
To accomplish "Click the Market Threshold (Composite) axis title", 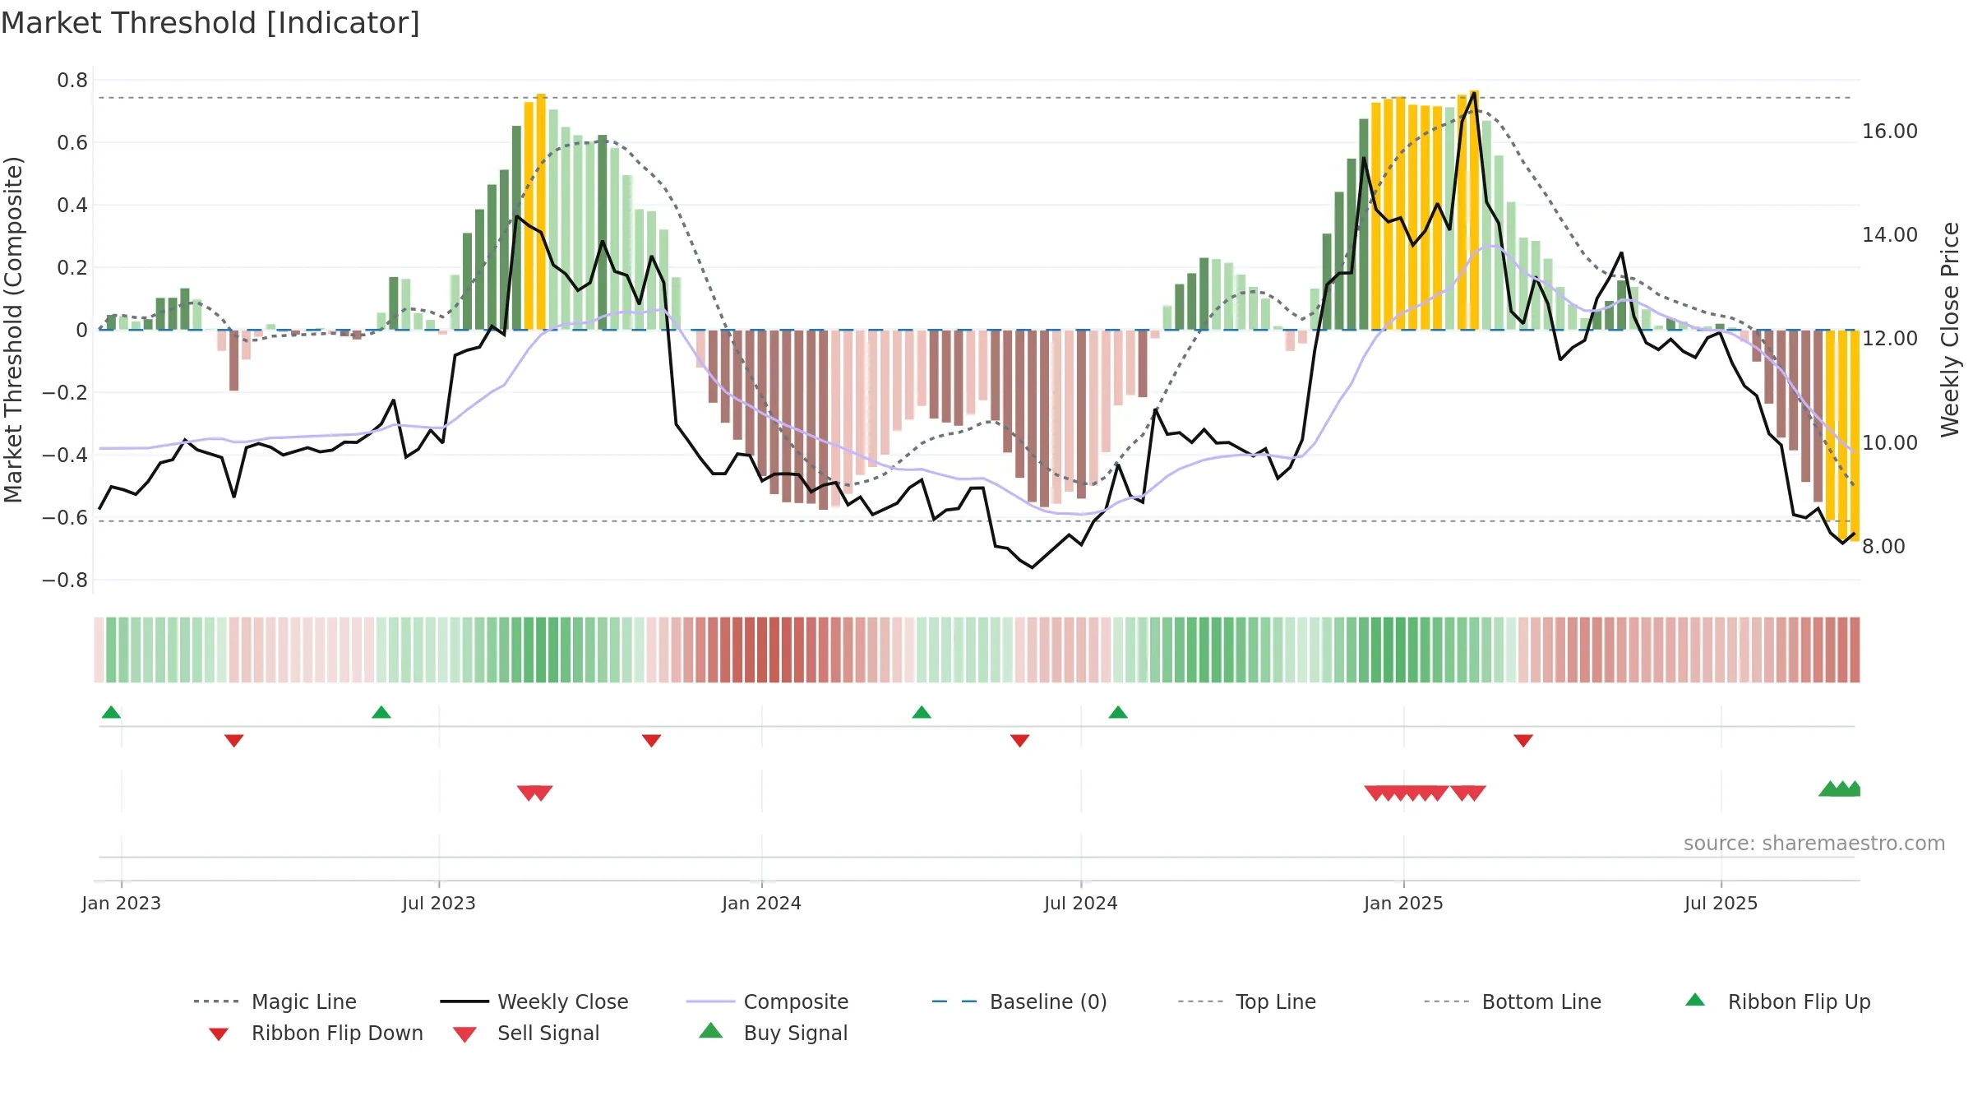I will pyautogui.click(x=13, y=329).
